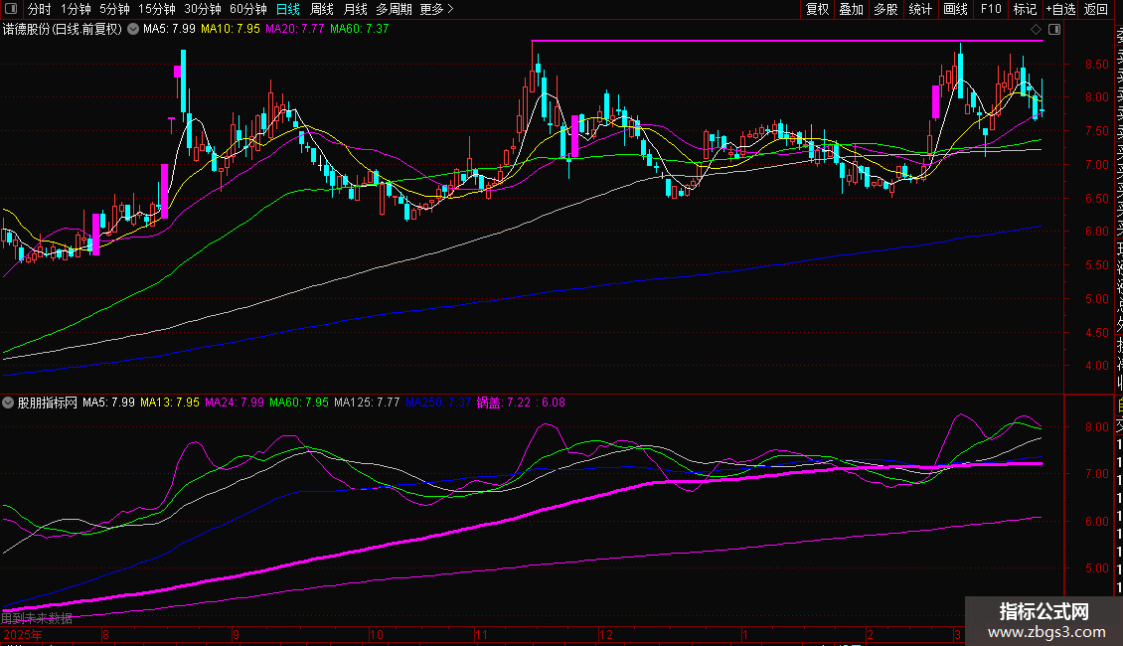Select the 周线 weekly period
1123x646 pixels.
pos(322,9)
